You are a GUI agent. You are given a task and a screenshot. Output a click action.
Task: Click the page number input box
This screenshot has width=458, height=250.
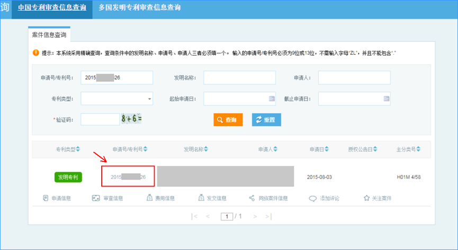pos(227,217)
